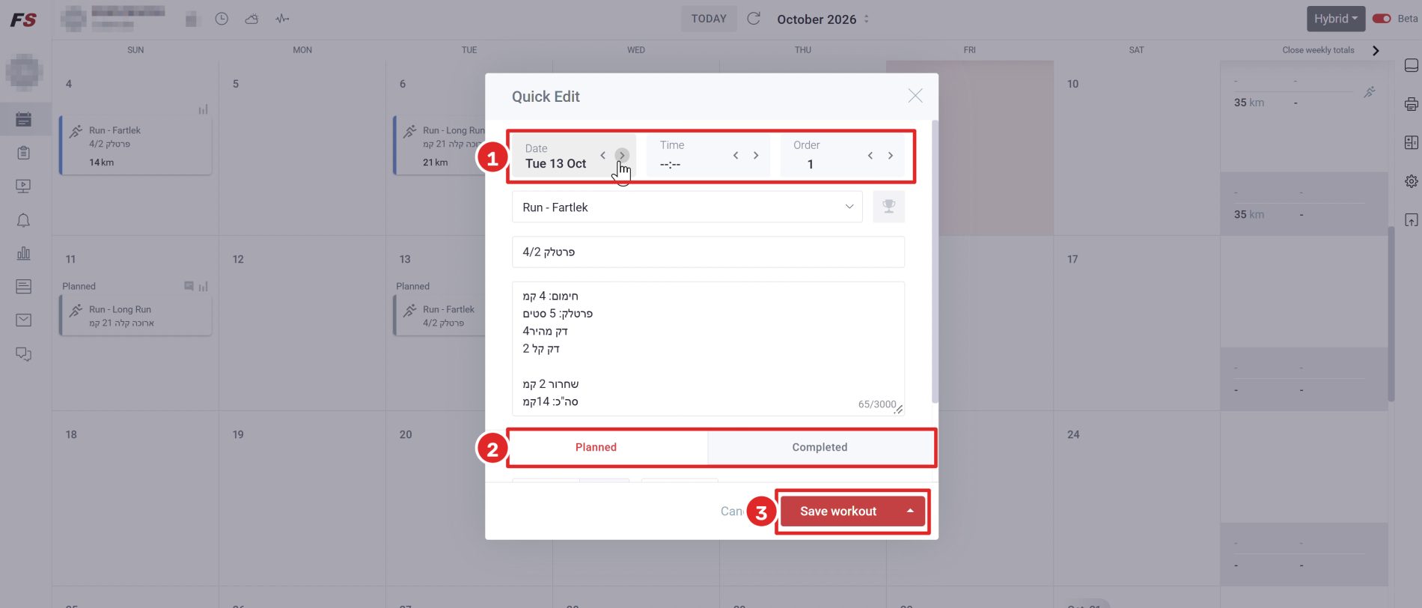Click the layout columns icon on right edge
Image resolution: width=1422 pixels, height=608 pixels.
1411,142
